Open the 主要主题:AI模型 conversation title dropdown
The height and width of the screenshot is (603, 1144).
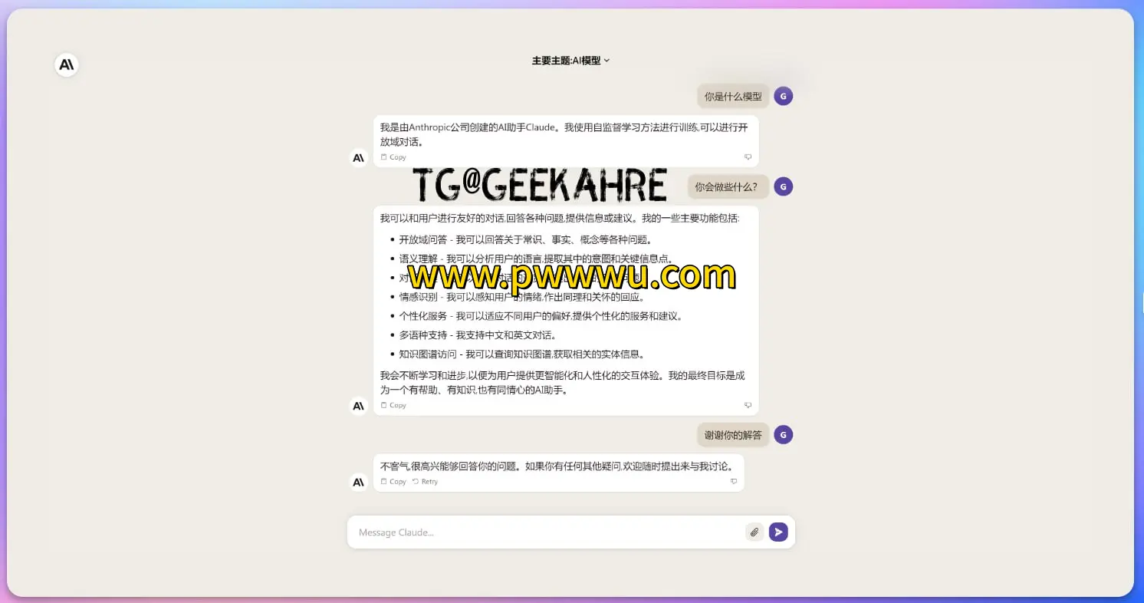(x=570, y=61)
